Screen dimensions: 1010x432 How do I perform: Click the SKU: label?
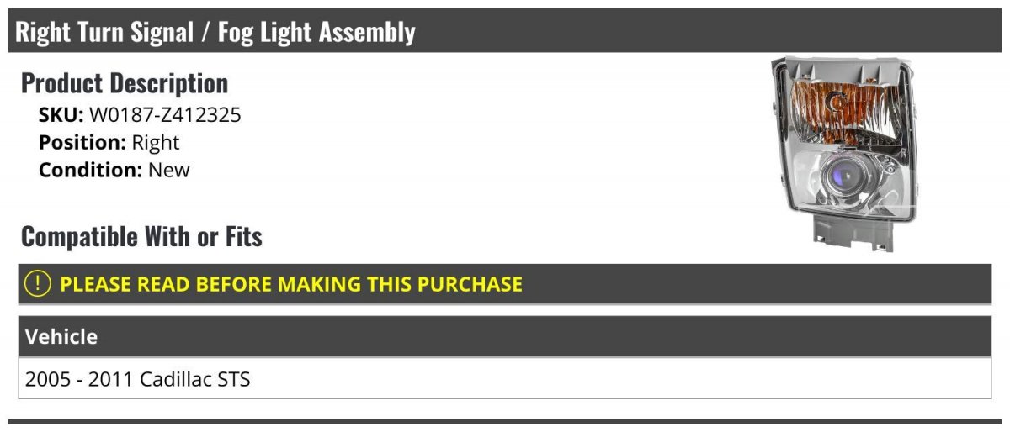(61, 115)
